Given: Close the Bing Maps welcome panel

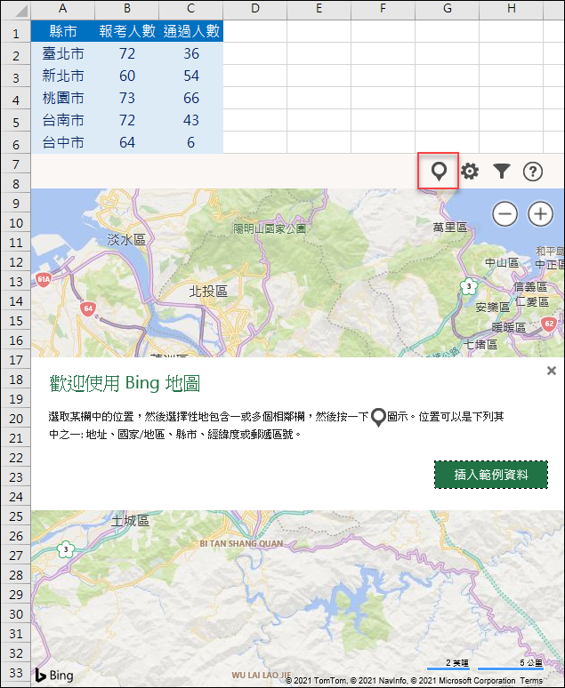Looking at the screenshot, I should tap(552, 371).
